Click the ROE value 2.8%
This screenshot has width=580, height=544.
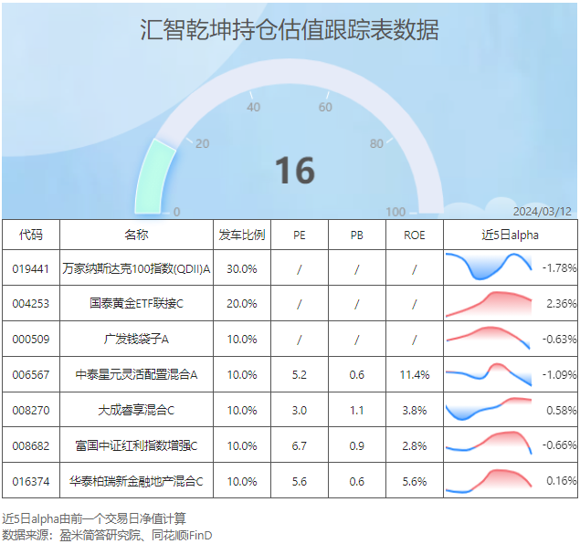(415, 445)
